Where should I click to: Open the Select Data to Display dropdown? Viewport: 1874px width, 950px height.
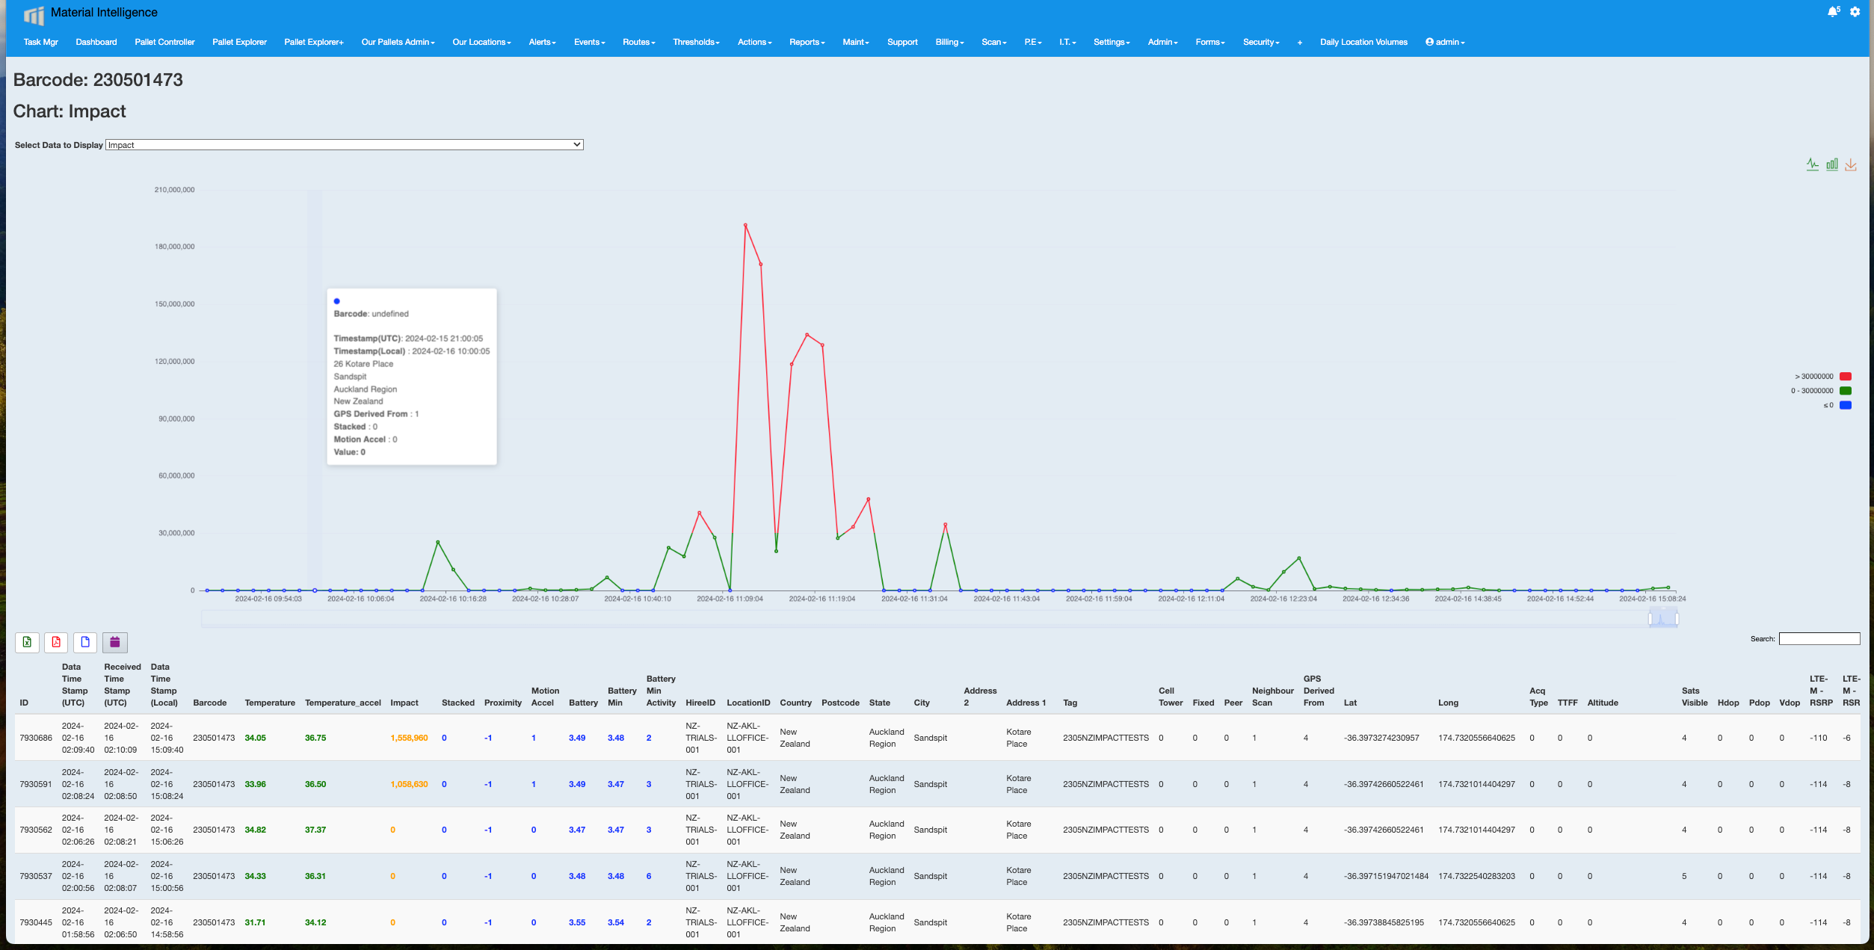tap(344, 145)
